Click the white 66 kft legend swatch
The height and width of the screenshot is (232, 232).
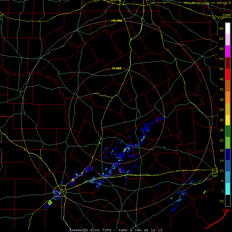point(228,28)
